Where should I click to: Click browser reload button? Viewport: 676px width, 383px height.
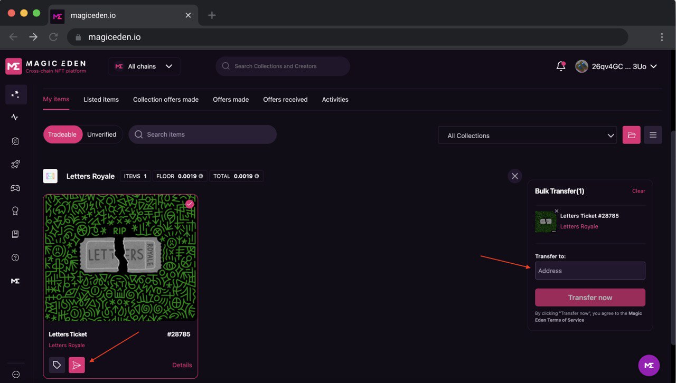53,37
